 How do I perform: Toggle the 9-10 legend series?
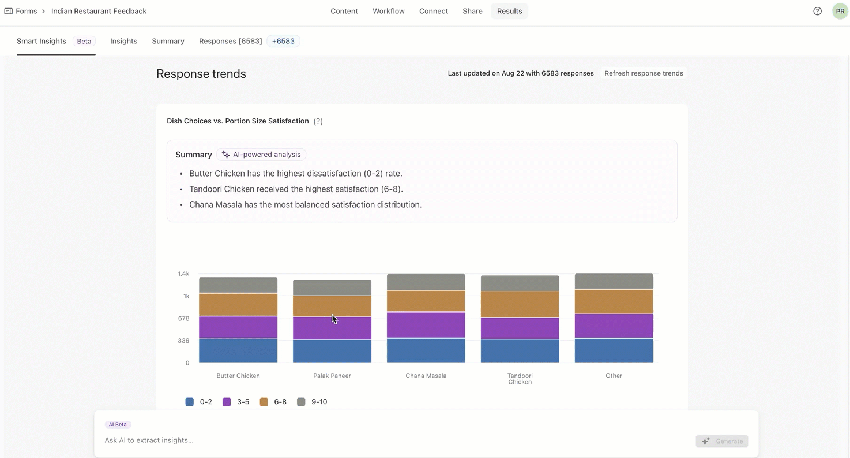click(312, 402)
